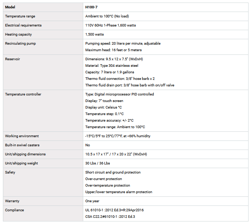Click the Temperature controller row label
Image resolution: width=250 pixels, height=224 pixels.
[x=23, y=94]
